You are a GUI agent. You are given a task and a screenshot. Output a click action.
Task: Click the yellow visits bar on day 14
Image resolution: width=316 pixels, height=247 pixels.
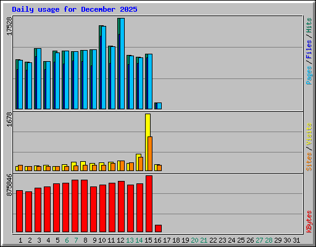click(x=138, y=162)
